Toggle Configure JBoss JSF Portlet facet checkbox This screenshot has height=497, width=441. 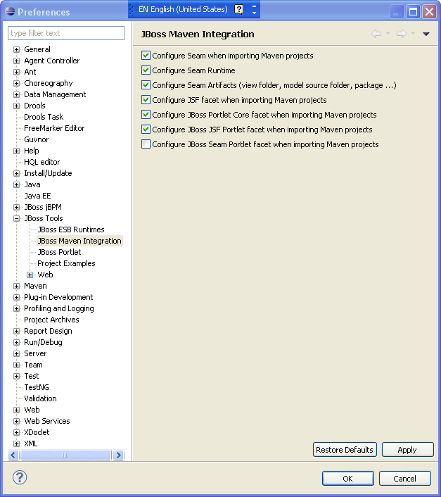click(x=146, y=130)
